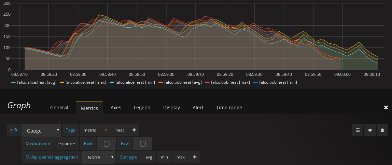Click the equals tag operator
The image size is (392, 165).
[x=106, y=130]
